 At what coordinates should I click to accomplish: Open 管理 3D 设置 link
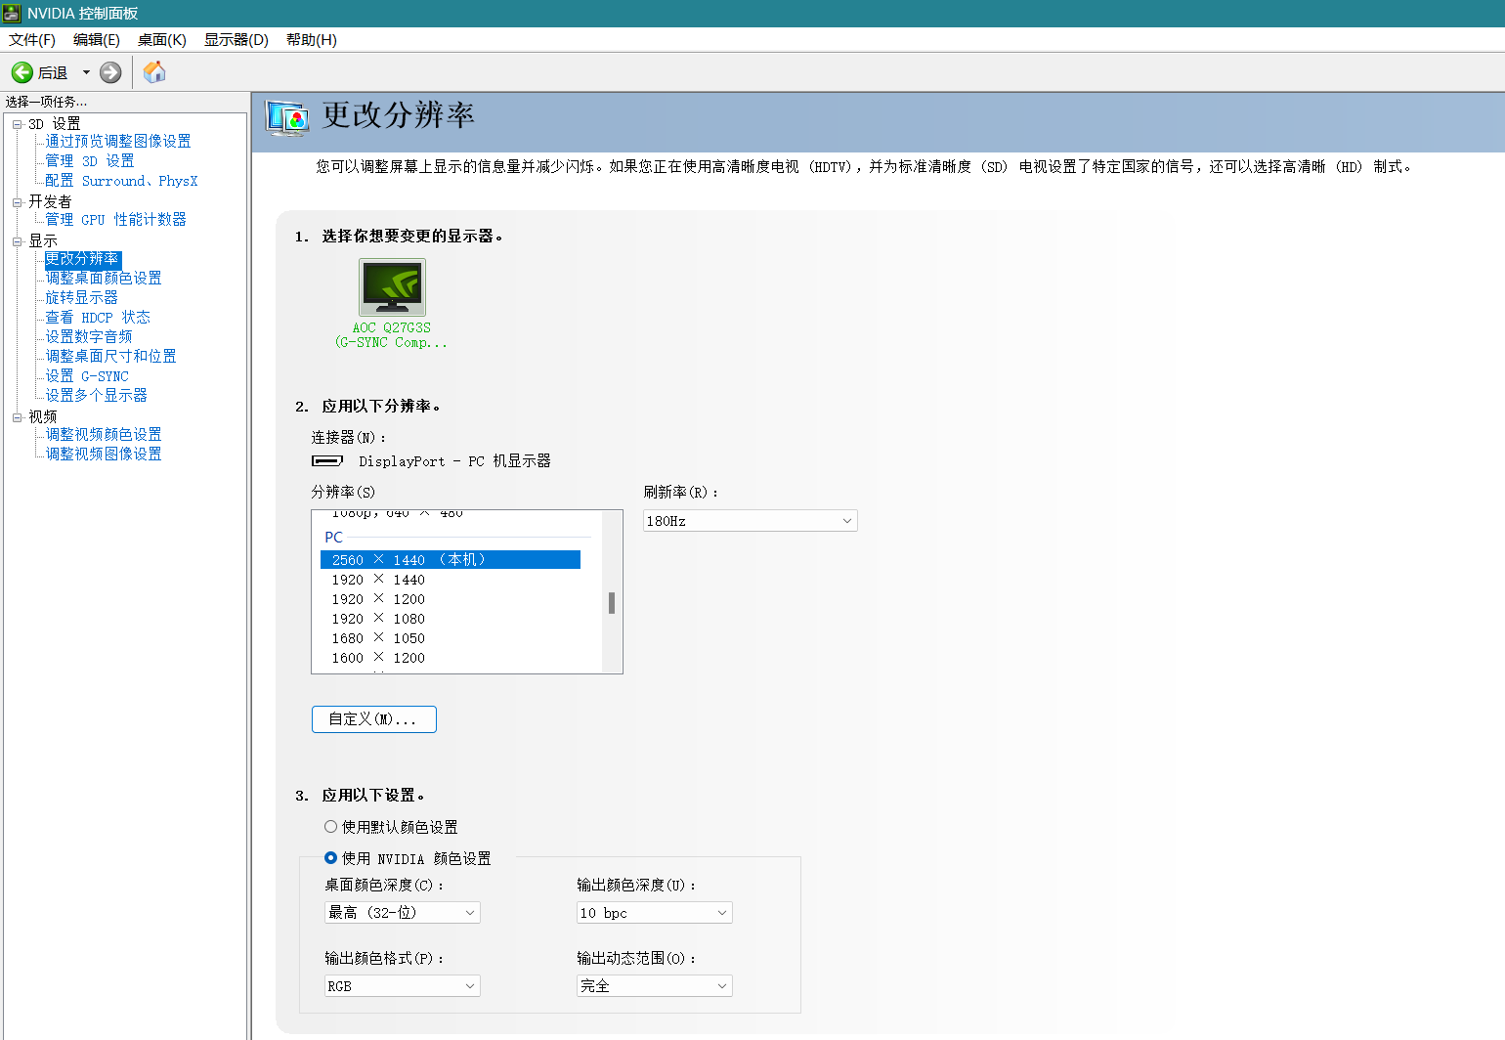[x=90, y=161]
